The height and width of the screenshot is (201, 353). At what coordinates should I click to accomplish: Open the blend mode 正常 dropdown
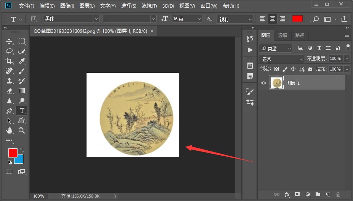(282, 59)
